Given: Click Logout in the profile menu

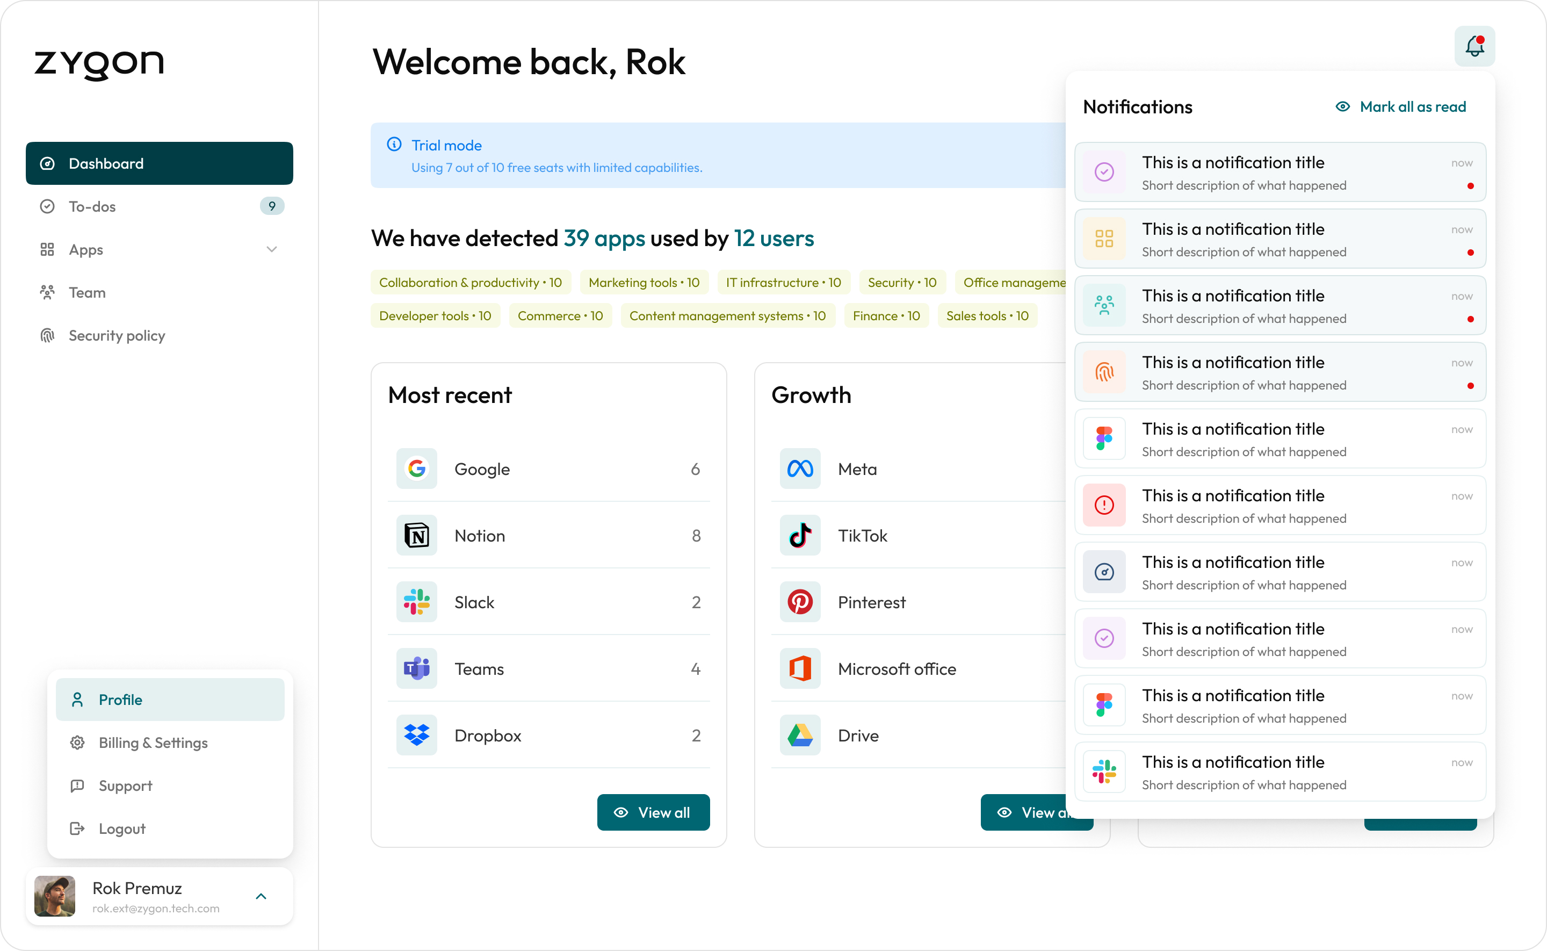Looking at the screenshot, I should [x=122, y=829].
